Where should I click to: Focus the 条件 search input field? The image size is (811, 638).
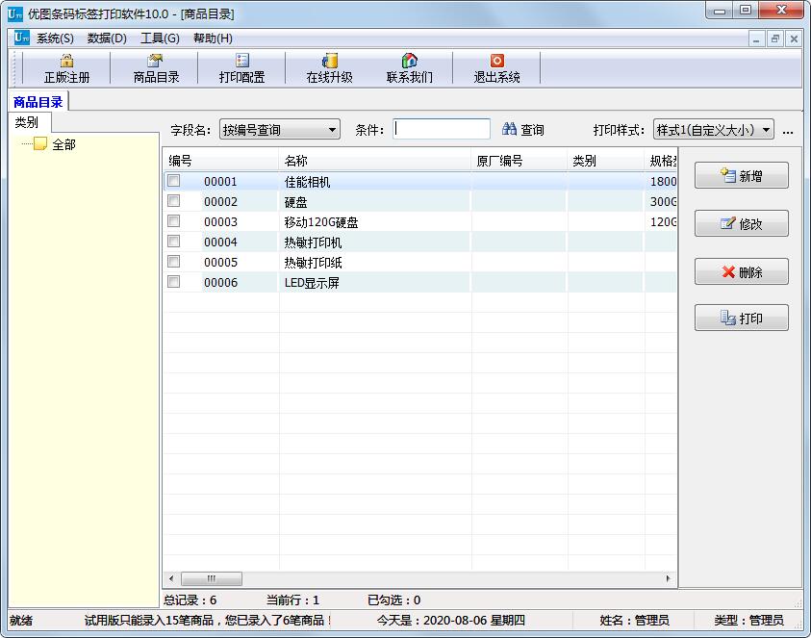click(x=442, y=129)
